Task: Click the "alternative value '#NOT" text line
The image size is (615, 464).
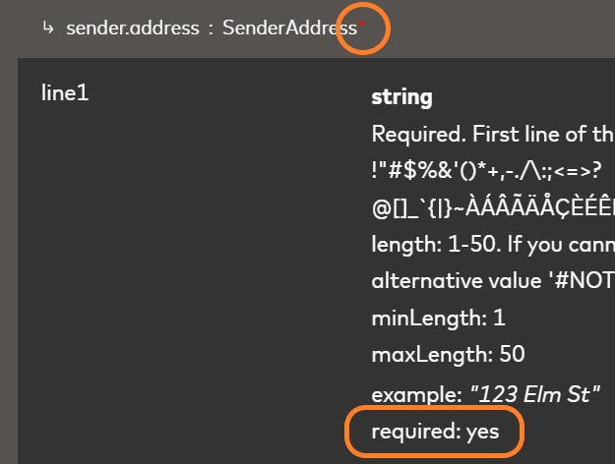Action: (492, 280)
